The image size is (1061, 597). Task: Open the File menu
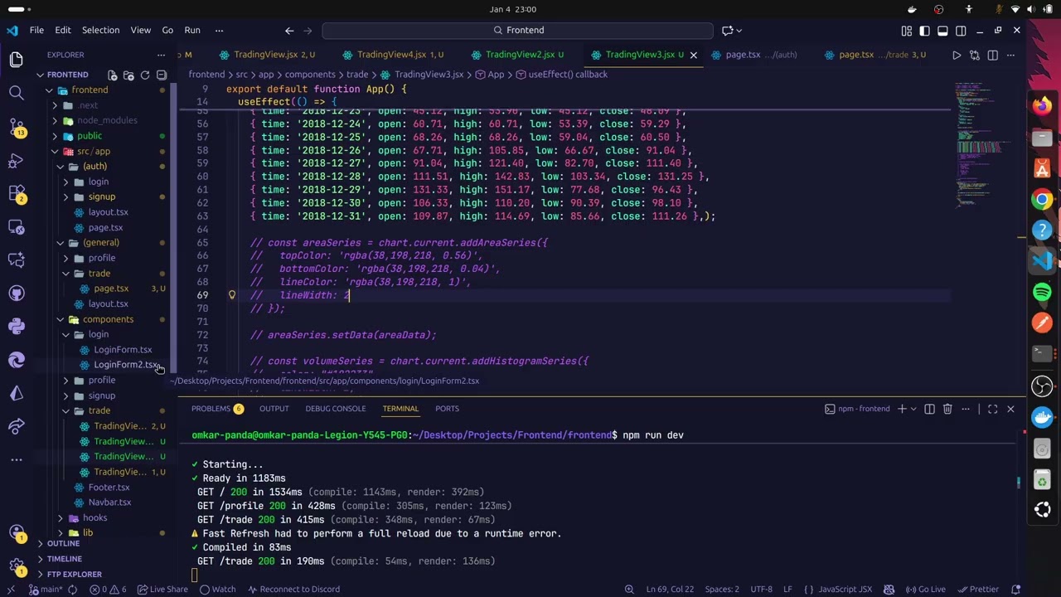tap(36, 31)
